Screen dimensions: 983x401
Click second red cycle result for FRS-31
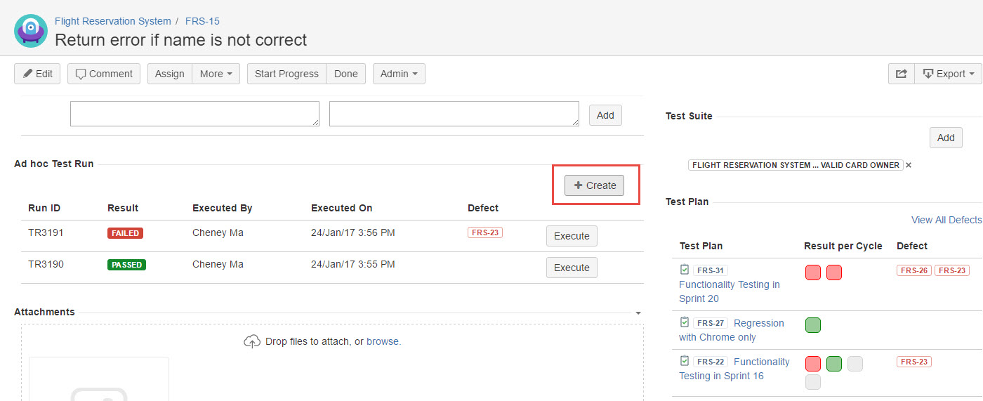pos(834,272)
